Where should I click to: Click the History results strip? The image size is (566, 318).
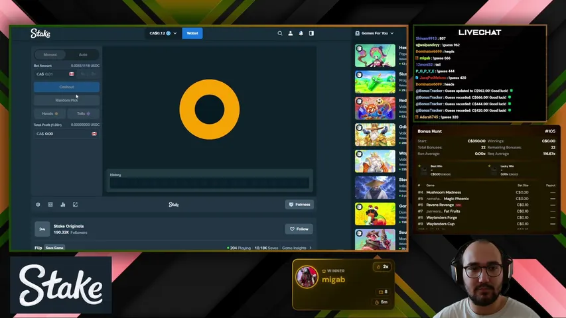click(210, 183)
